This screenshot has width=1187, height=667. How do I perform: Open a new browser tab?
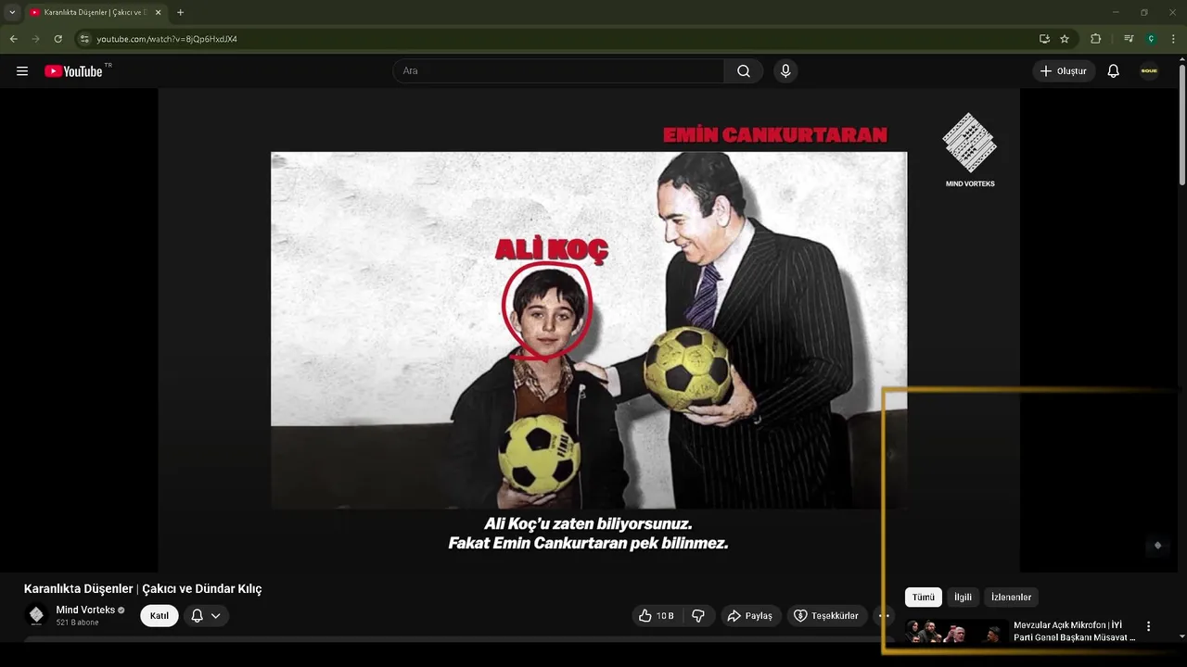[180, 12]
